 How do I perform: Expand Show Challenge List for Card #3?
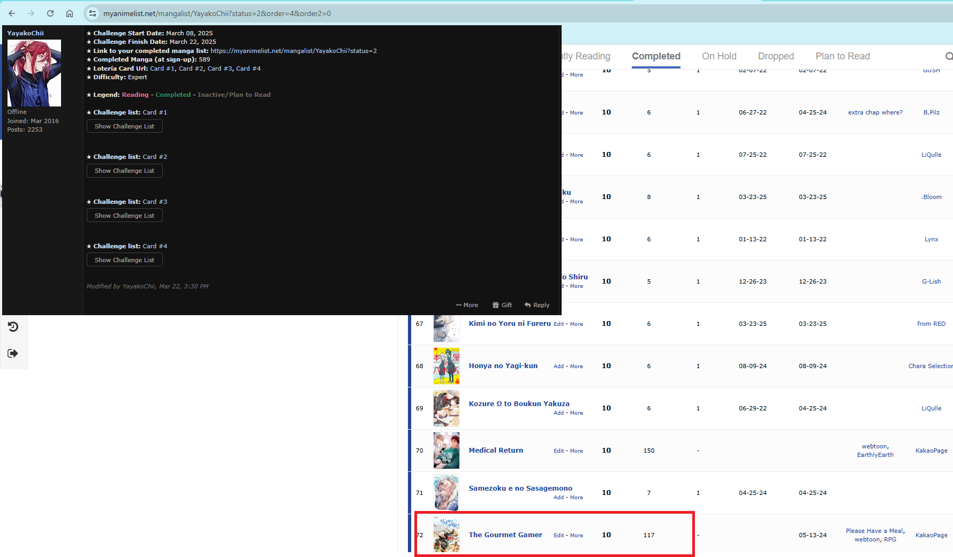tap(125, 216)
